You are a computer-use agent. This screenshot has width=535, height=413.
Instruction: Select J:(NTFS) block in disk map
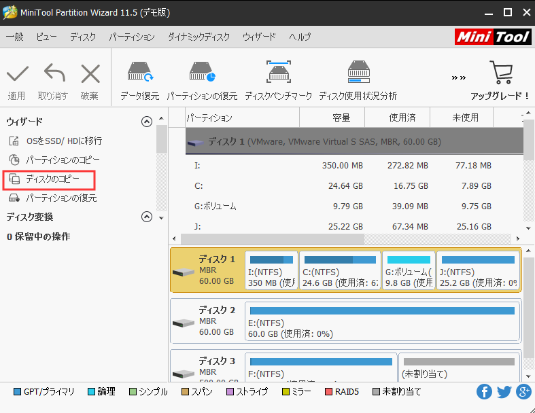(x=478, y=271)
